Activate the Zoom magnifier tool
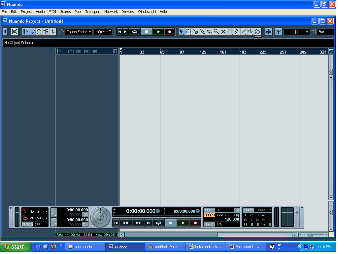Viewport: 338px width, 254px height. pos(216,32)
